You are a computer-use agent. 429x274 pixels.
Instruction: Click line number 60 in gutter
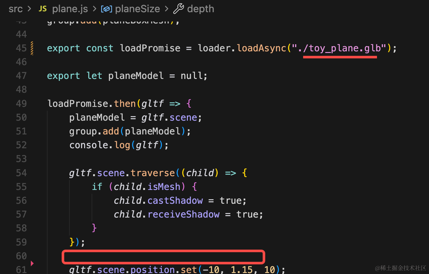21,256
